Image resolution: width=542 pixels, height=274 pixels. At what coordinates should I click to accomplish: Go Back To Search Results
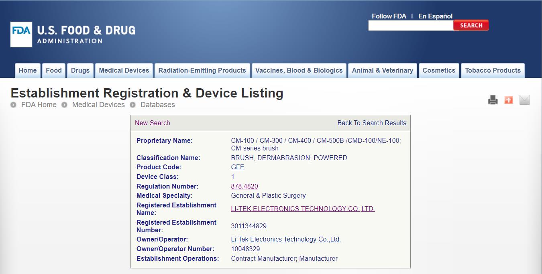coord(371,123)
